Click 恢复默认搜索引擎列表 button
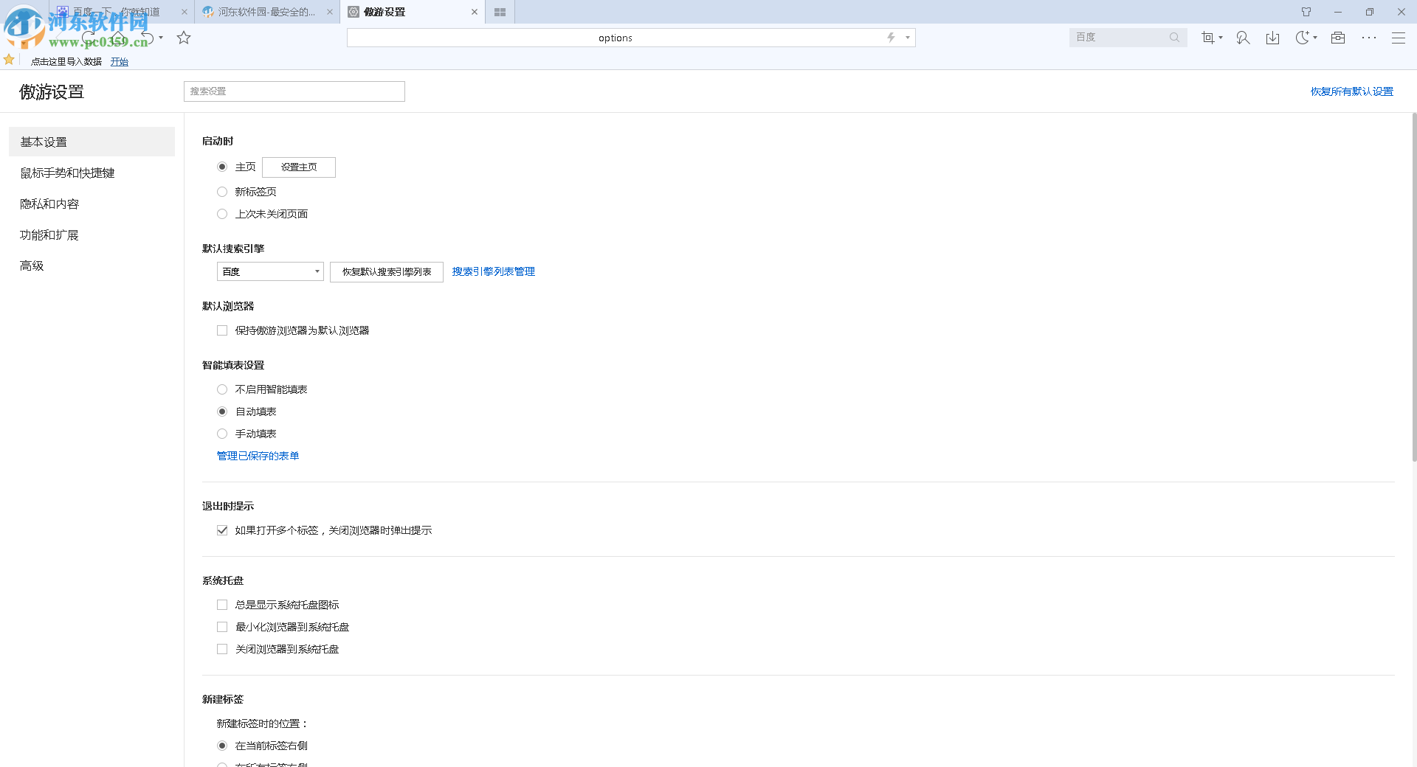Viewport: 1417px width, 767px height. tap(387, 272)
